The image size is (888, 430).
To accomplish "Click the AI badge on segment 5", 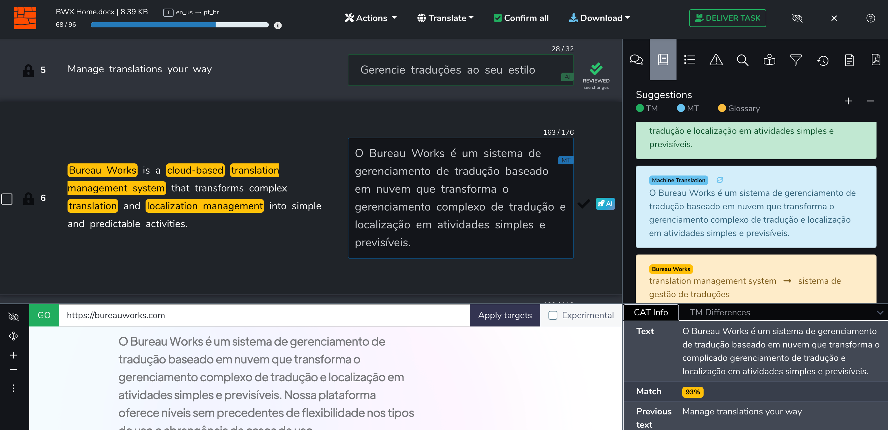I will [x=567, y=77].
